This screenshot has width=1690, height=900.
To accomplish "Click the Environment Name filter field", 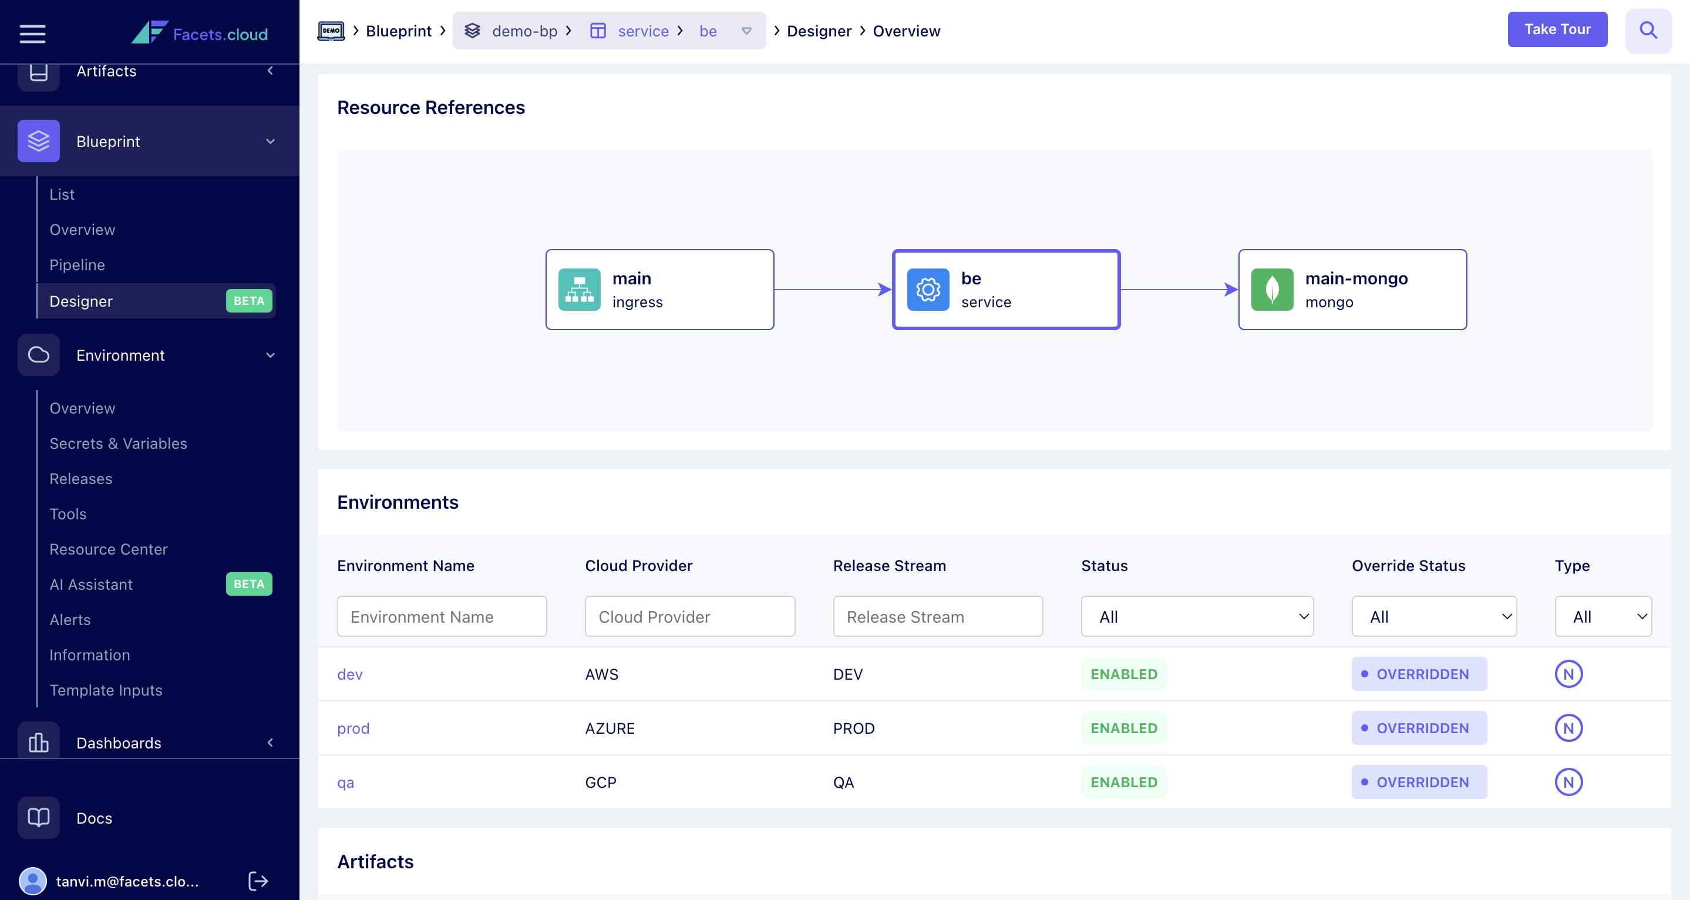I will tap(442, 616).
